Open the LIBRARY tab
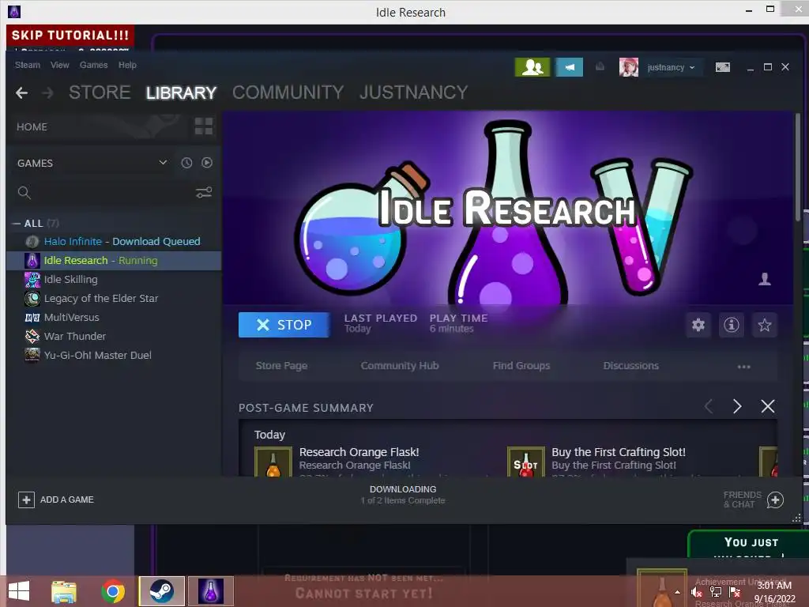The width and height of the screenshot is (809, 607). (181, 92)
